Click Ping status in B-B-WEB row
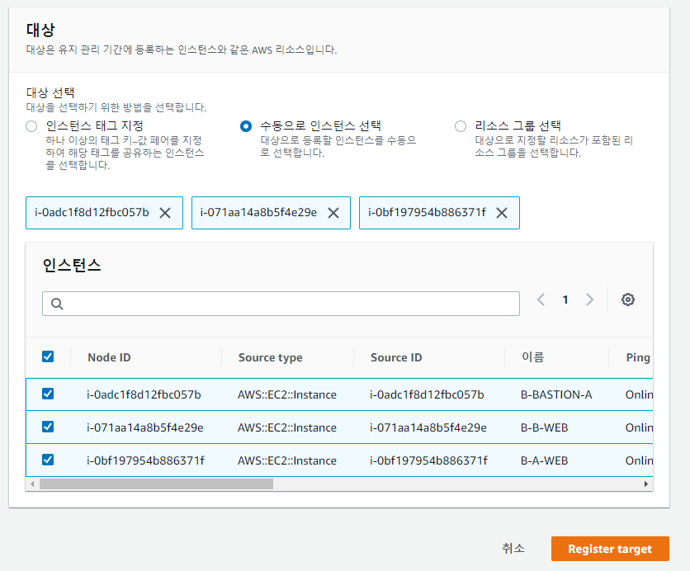The image size is (690, 571). point(639,427)
